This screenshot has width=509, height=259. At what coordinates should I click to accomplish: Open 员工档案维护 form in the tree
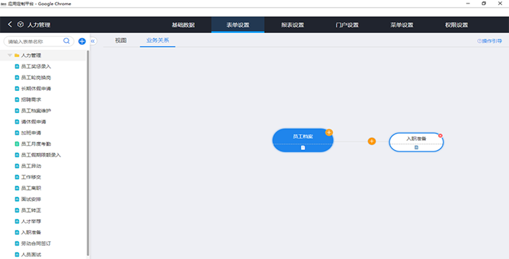coord(36,111)
